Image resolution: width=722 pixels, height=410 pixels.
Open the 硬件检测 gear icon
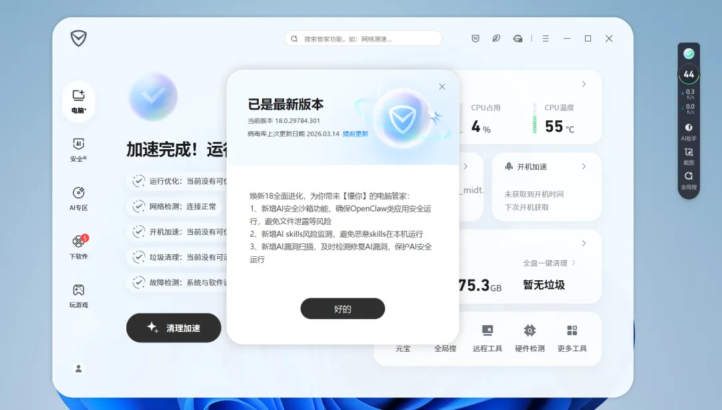point(530,331)
